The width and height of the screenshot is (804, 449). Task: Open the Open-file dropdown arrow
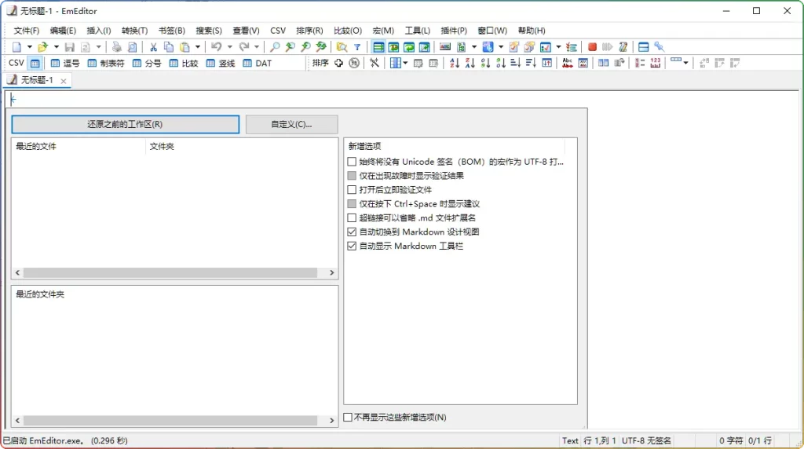coord(56,47)
